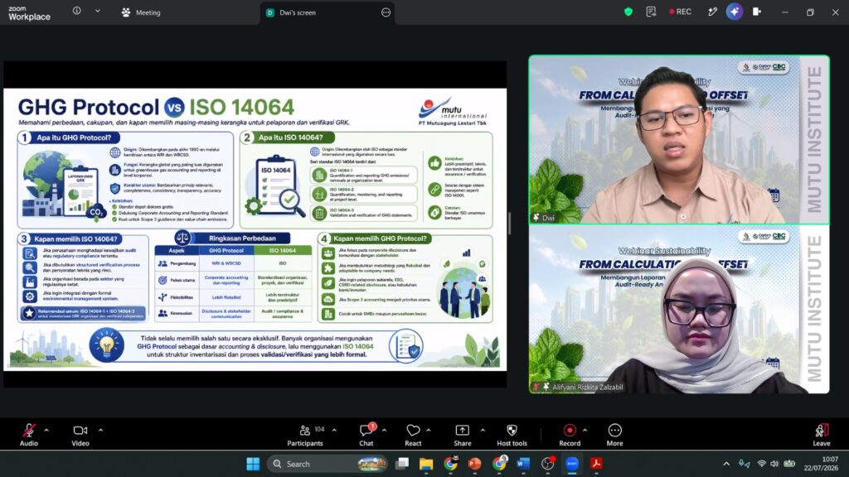Open Host tools shield

click(x=512, y=434)
